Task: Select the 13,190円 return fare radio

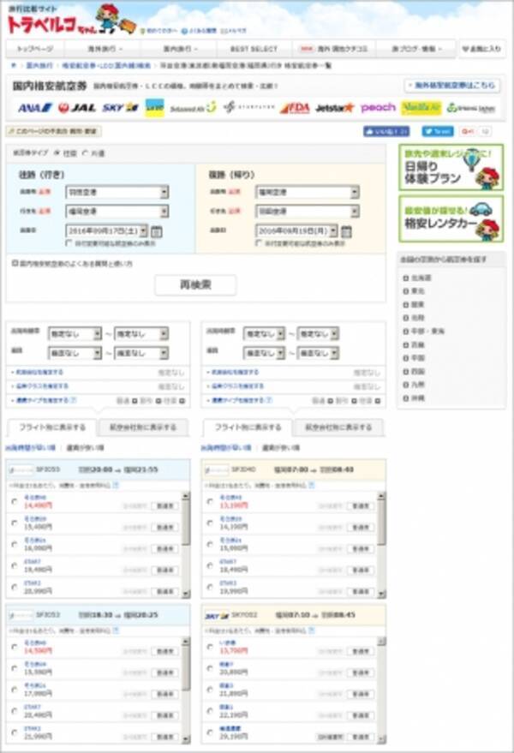Action: coord(210,502)
